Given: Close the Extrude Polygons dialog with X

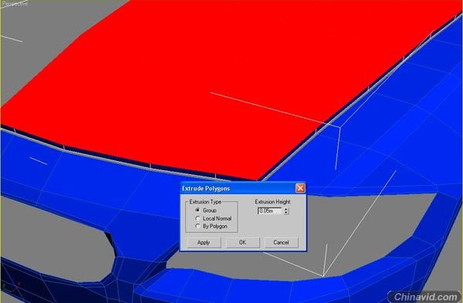Looking at the screenshot, I should tap(300, 188).
